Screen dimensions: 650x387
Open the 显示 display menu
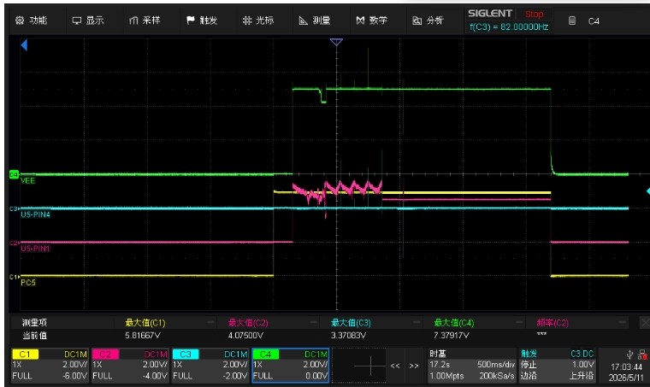point(88,21)
